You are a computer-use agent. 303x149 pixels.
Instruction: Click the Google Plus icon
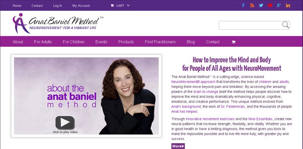tap(279, 6)
